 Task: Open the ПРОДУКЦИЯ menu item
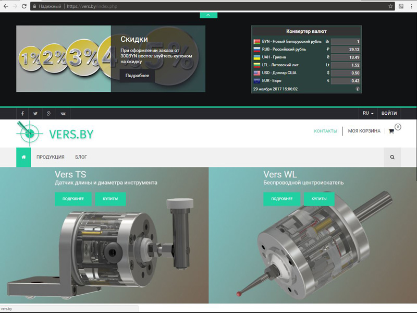pyautogui.click(x=50, y=157)
